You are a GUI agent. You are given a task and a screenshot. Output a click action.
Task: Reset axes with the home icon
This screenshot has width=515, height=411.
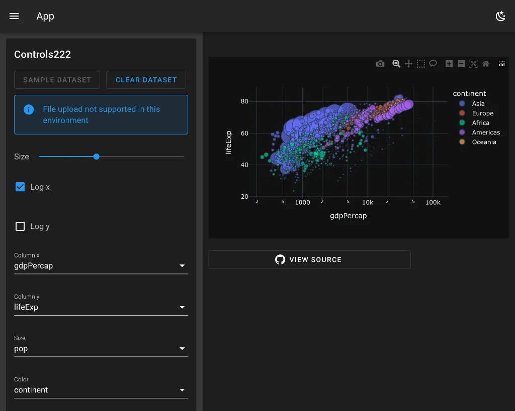click(485, 64)
